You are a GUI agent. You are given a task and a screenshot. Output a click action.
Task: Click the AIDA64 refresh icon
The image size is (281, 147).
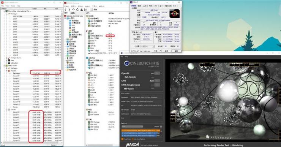pos(77,9)
